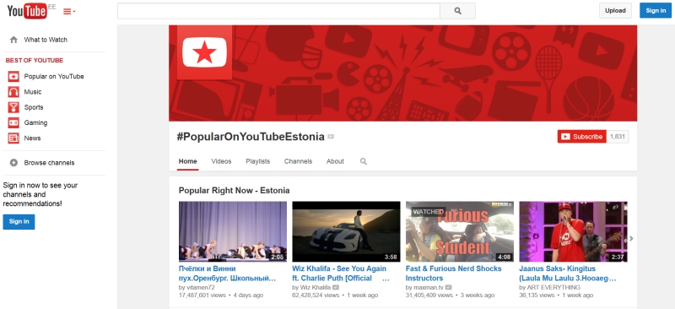Screen dimensions: 675x309
Task: Click the channel search magnifier icon
Action: [x=364, y=161]
